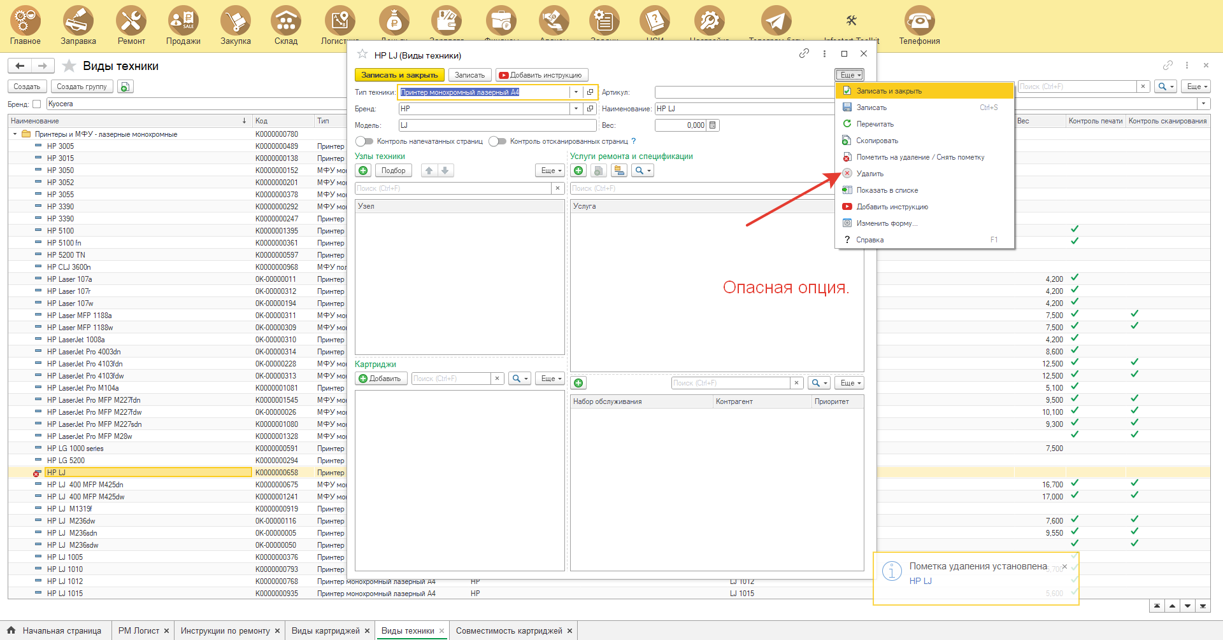Click green document icon beside Создать группу
Viewport: 1223px width, 640px height.
125,87
